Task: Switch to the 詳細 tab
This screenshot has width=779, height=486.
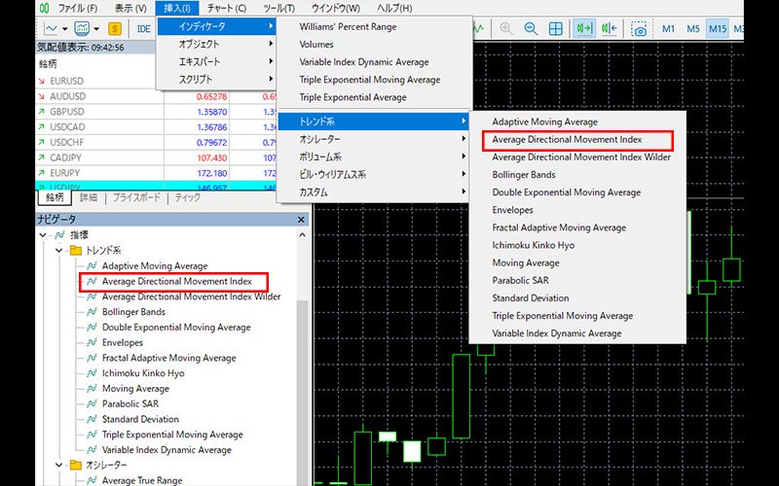Action: click(89, 197)
